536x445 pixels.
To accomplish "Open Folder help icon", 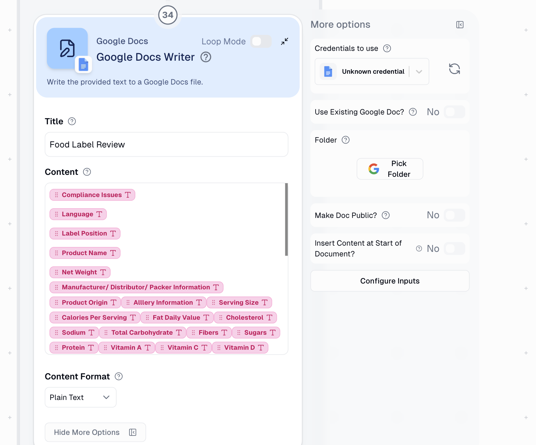I will [x=346, y=140].
